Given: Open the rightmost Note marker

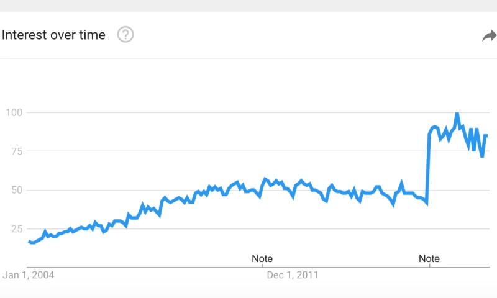Looking at the screenshot, I should [x=429, y=258].
